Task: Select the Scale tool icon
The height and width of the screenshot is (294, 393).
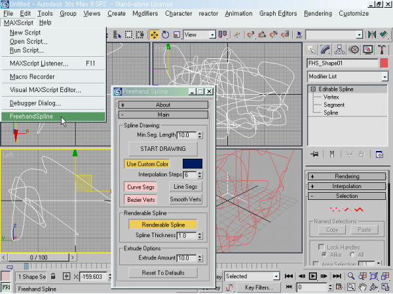Action: click(177, 35)
